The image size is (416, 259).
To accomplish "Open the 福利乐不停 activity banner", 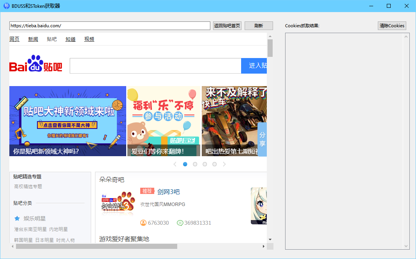I will tap(164, 121).
